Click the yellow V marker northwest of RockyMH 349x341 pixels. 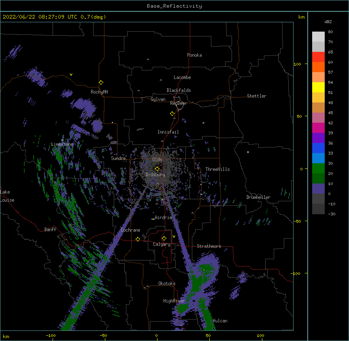71,75
